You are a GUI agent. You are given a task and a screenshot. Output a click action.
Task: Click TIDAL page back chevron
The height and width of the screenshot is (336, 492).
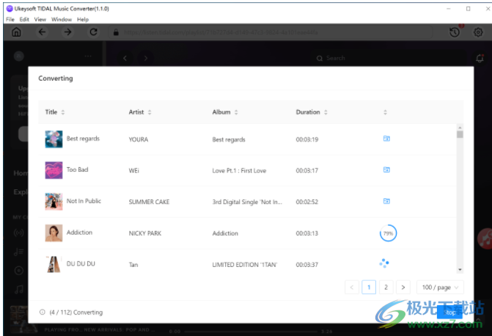point(125,58)
